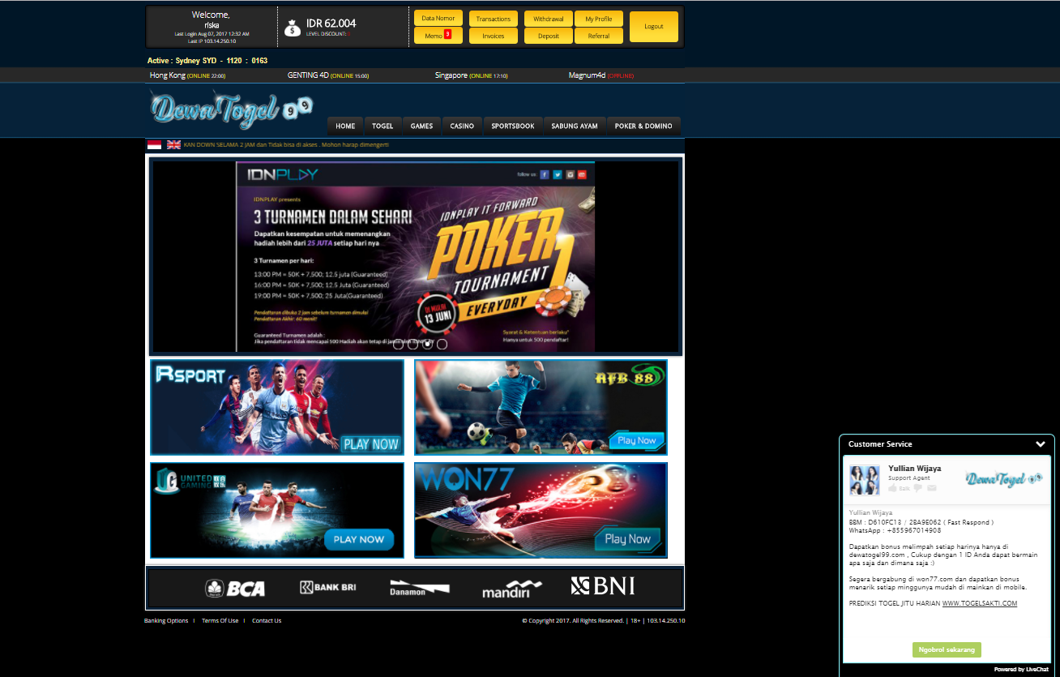Image resolution: width=1060 pixels, height=677 pixels.
Task: Click the YouTube icon on the poker banner
Action: click(582, 175)
